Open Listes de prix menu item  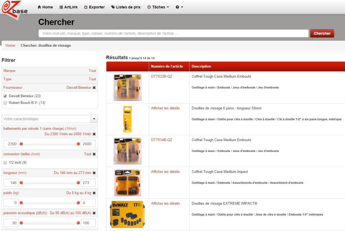coord(126,7)
